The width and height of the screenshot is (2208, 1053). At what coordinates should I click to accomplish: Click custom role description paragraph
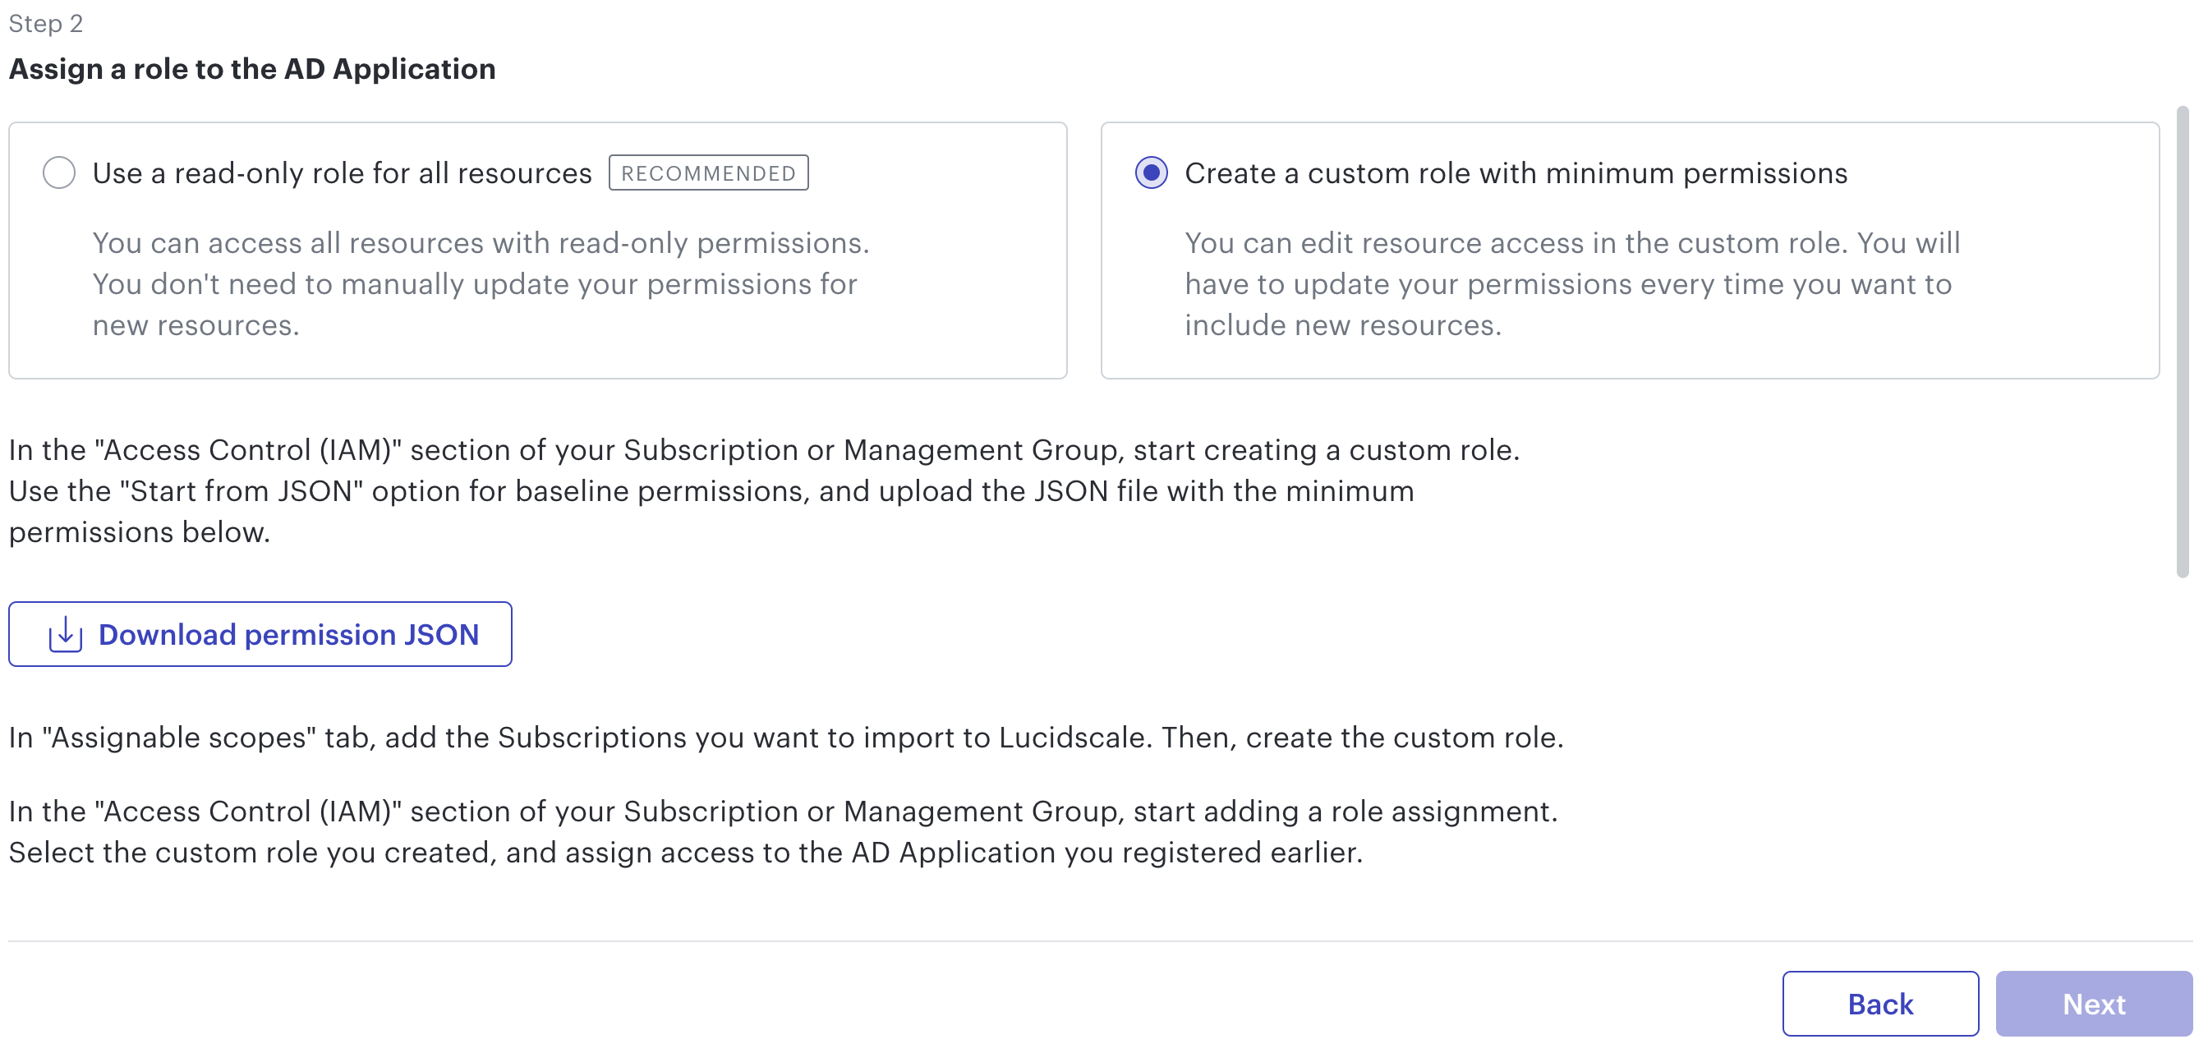(x=1572, y=283)
